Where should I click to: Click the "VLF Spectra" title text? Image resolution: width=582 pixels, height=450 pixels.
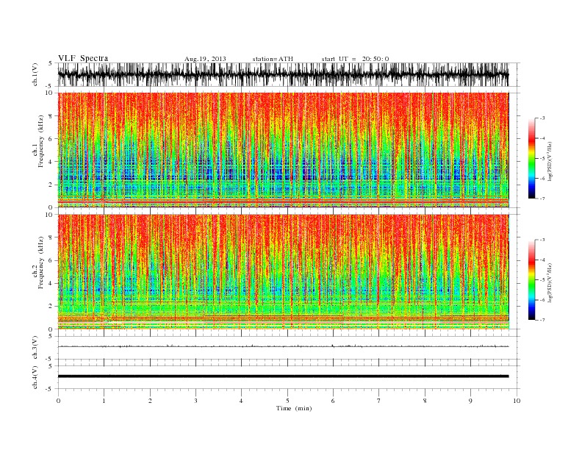tap(83, 58)
